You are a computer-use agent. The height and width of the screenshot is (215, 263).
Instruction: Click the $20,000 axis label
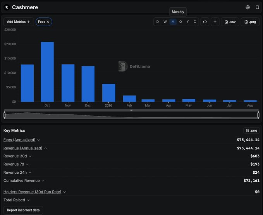click(10, 44)
